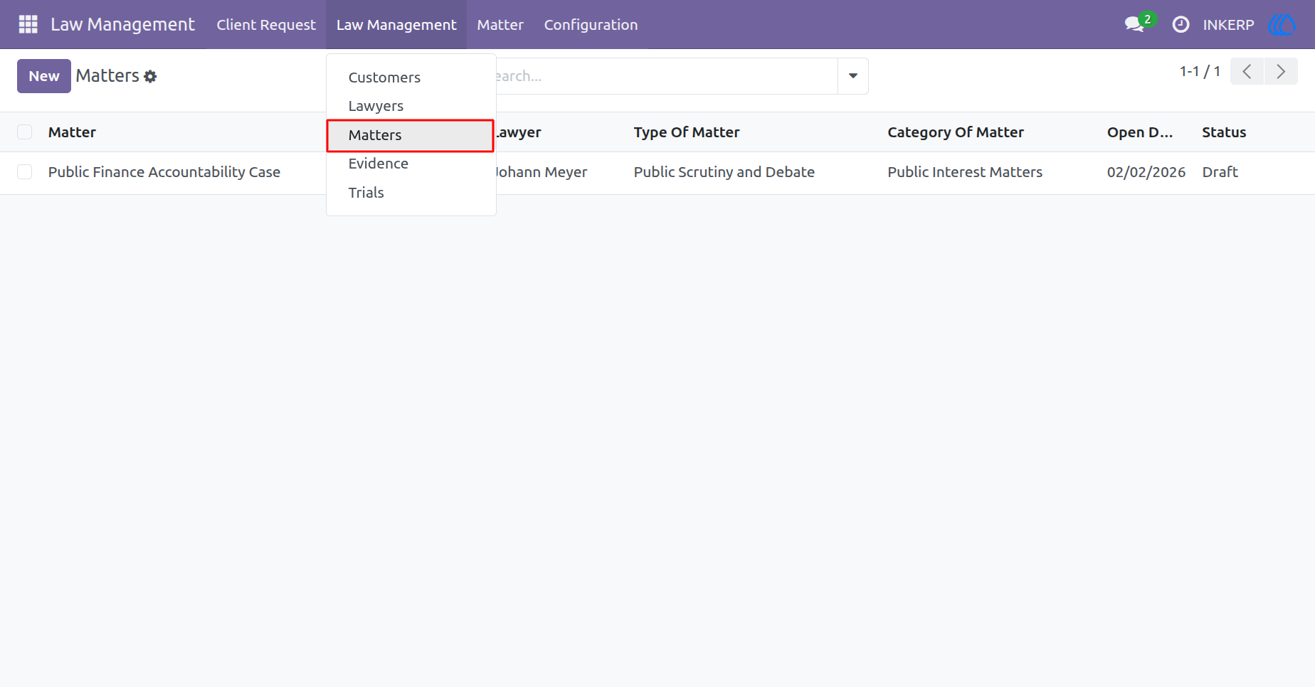Click the INKERP company name
The image size is (1315, 687).
click(x=1228, y=25)
